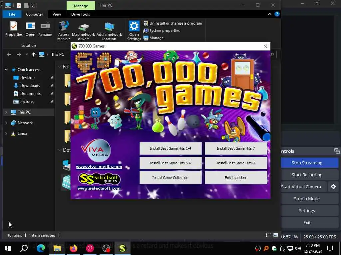Click the OBS Controls dock pop-out icon

[x=337, y=151]
